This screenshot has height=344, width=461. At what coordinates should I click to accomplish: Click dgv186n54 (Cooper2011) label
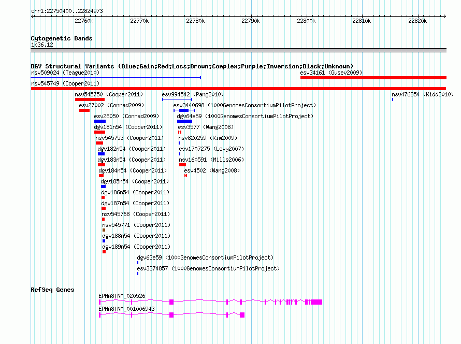click(136, 192)
